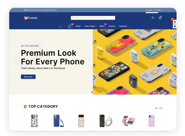This screenshot has height=136, width=185.
Task: Expand the Shop menu dropdown
Action: (79, 26)
